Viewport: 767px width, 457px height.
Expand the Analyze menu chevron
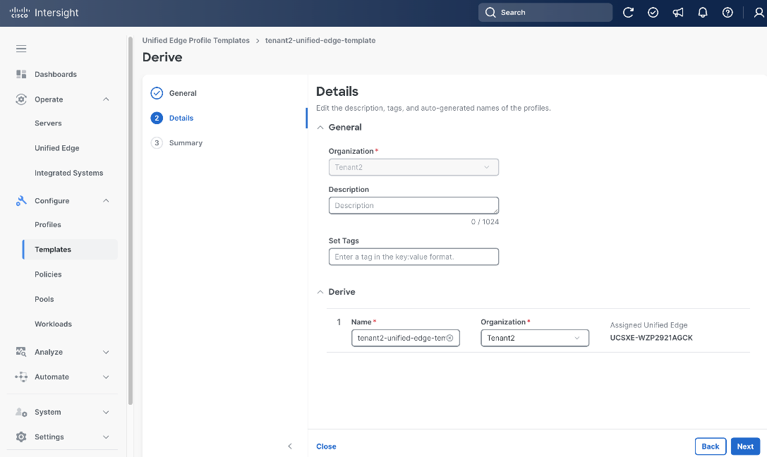(x=106, y=352)
